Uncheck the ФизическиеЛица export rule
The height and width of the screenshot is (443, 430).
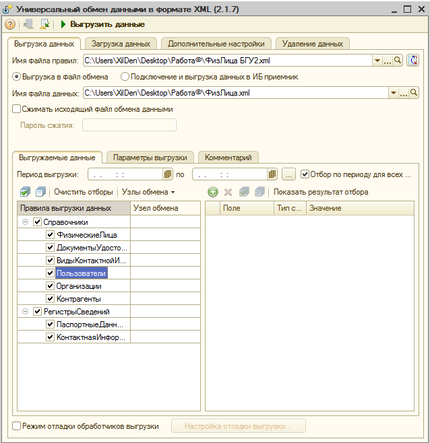(x=51, y=235)
